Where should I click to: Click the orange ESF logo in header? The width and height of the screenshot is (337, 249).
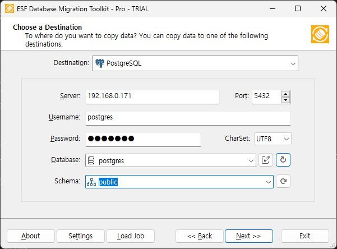tap(320, 34)
